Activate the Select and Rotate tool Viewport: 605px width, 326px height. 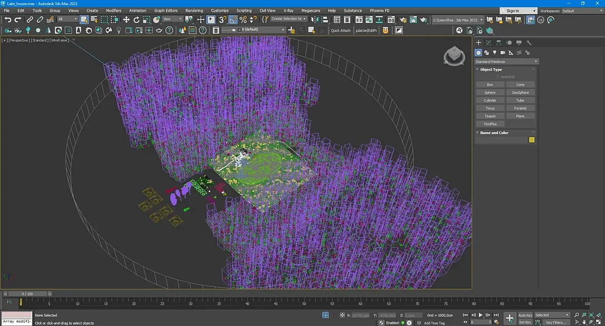coord(136,19)
